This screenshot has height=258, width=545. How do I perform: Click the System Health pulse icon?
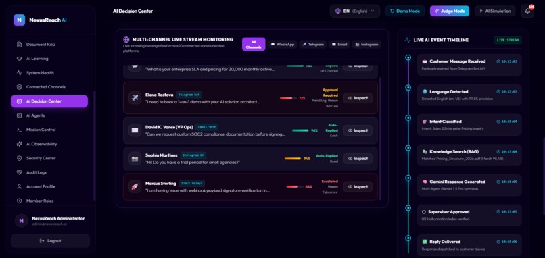click(20, 73)
